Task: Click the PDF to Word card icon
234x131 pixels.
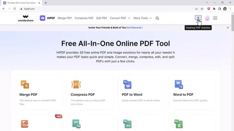Action: (x=127, y=84)
